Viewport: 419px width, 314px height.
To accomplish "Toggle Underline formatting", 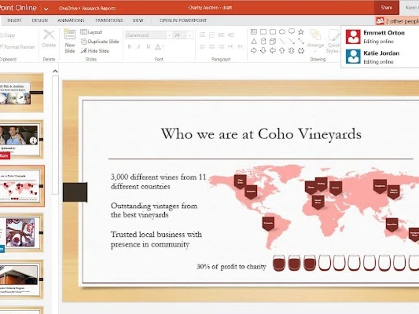I will pyautogui.click(x=148, y=47).
